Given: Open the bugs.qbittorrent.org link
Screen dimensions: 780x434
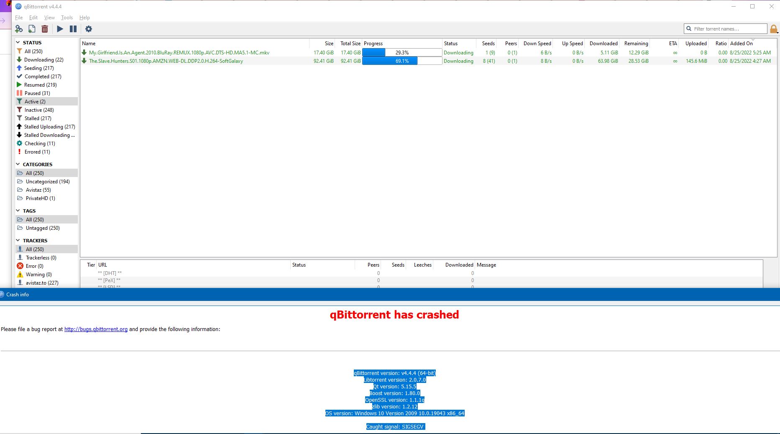Looking at the screenshot, I should tap(95, 329).
